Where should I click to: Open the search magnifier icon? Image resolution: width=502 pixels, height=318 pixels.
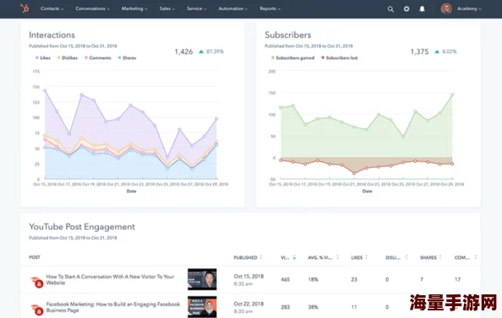[390, 9]
